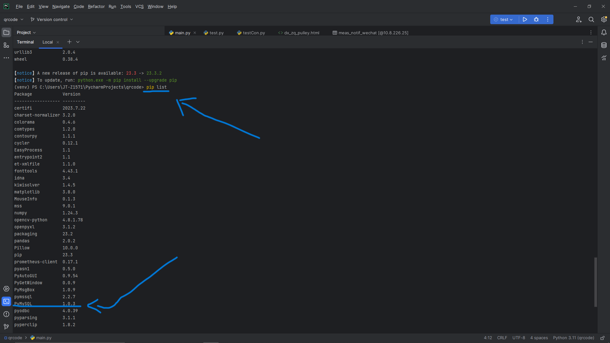The width and height of the screenshot is (610, 343).
Task: Open the File menu
Action: pos(19,6)
